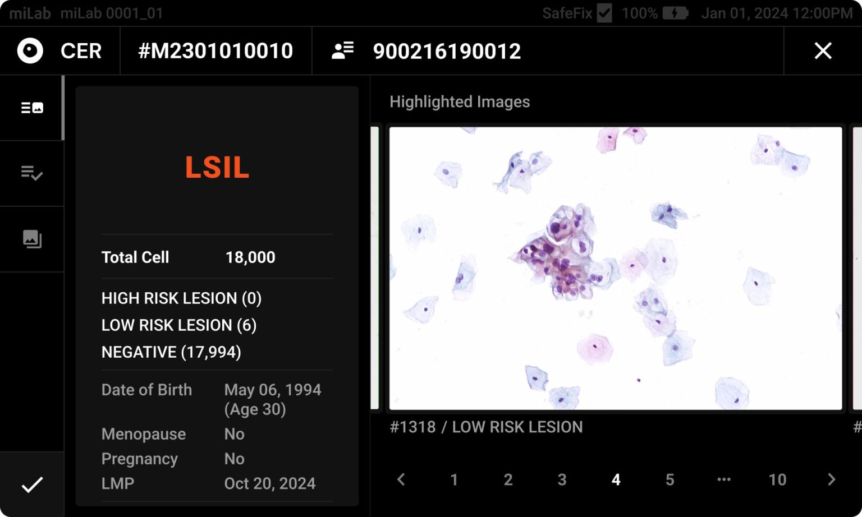Go to previous page of images
The width and height of the screenshot is (862, 517).
401,479
